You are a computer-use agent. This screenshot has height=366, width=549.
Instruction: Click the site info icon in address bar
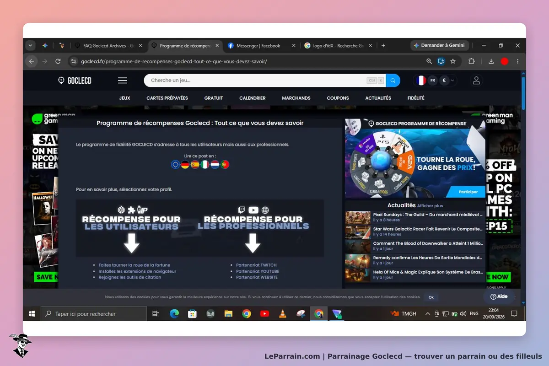pyautogui.click(x=74, y=61)
